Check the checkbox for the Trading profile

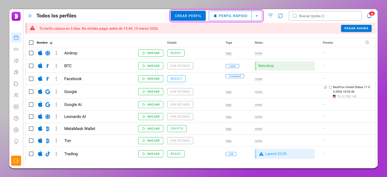tap(31, 154)
